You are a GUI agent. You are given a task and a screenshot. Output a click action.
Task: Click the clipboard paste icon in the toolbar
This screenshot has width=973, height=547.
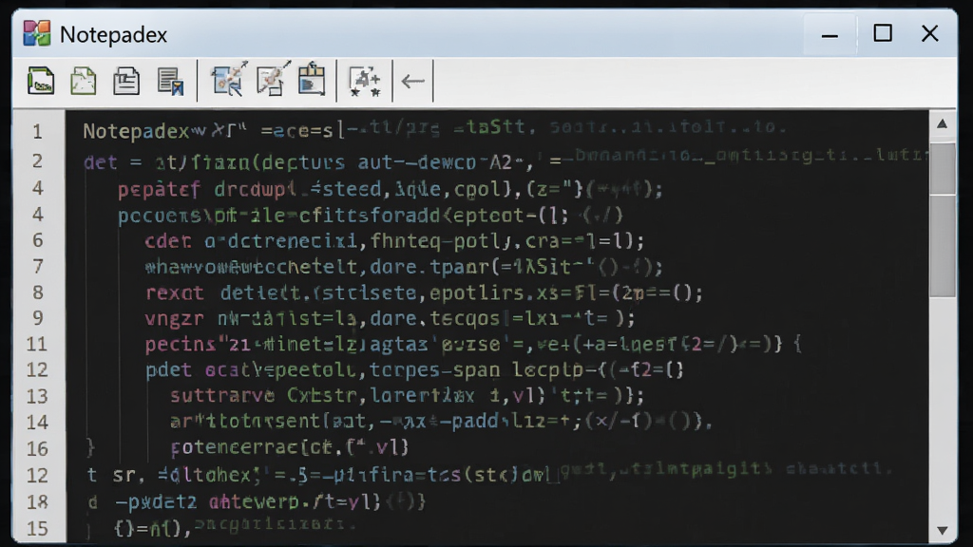coord(312,79)
